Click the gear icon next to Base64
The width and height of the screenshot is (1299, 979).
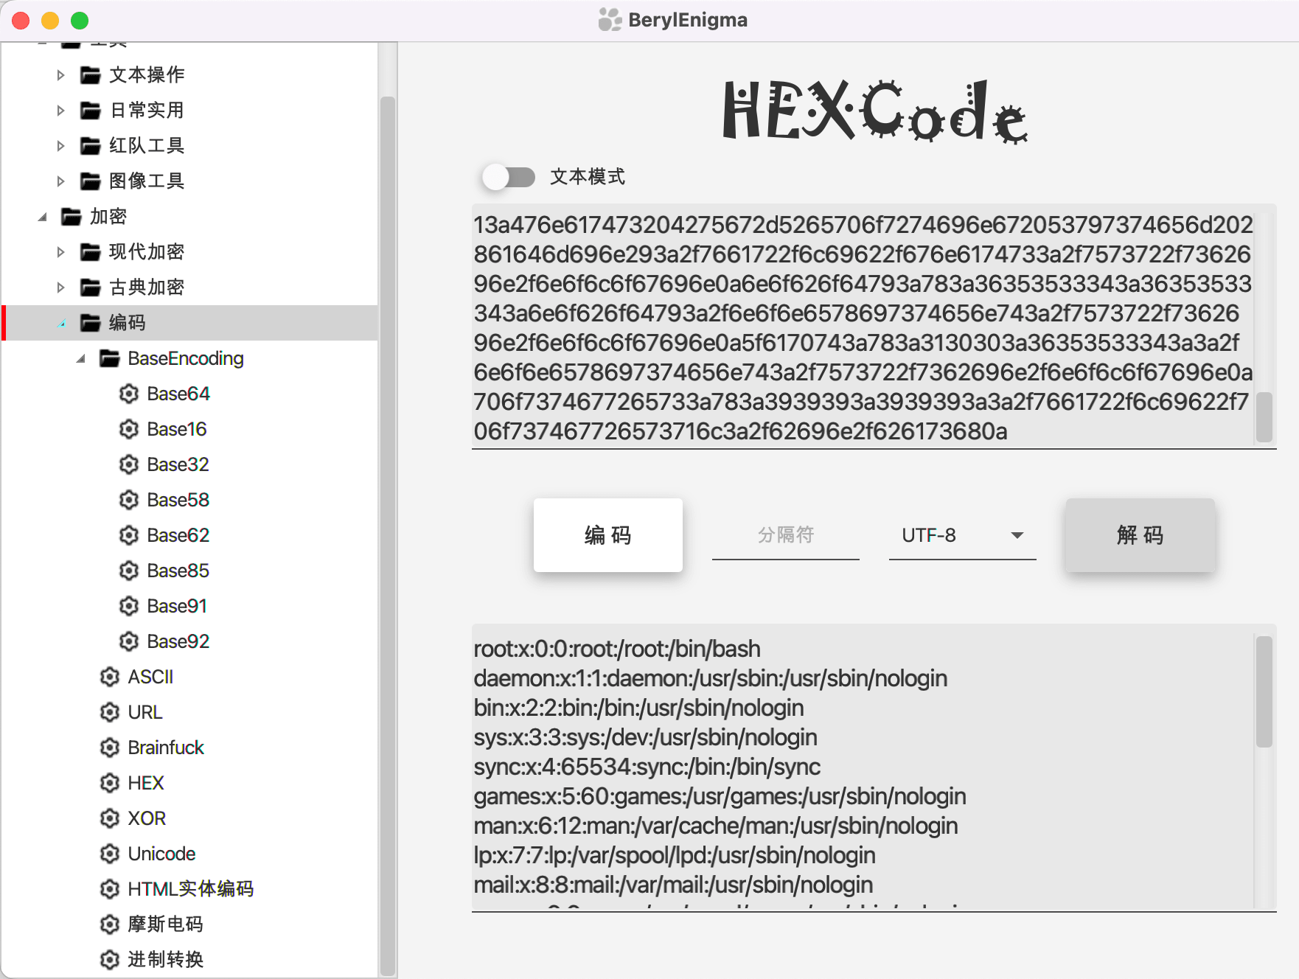coord(129,394)
